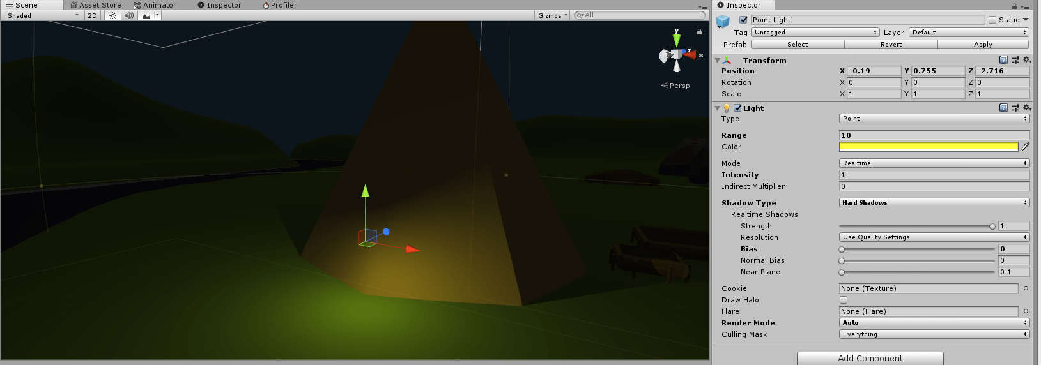Open shadow Resolution dropdown
1041x365 pixels.
click(x=934, y=237)
